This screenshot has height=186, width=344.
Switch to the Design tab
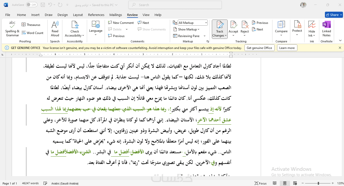pyautogui.click(x=63, y=15)
